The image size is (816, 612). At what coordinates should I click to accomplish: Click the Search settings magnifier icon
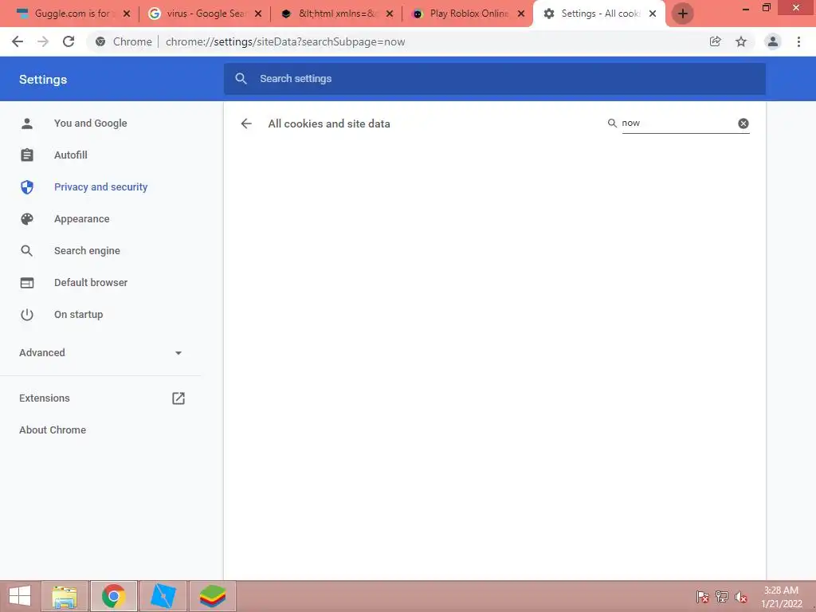tap(241, 79)
